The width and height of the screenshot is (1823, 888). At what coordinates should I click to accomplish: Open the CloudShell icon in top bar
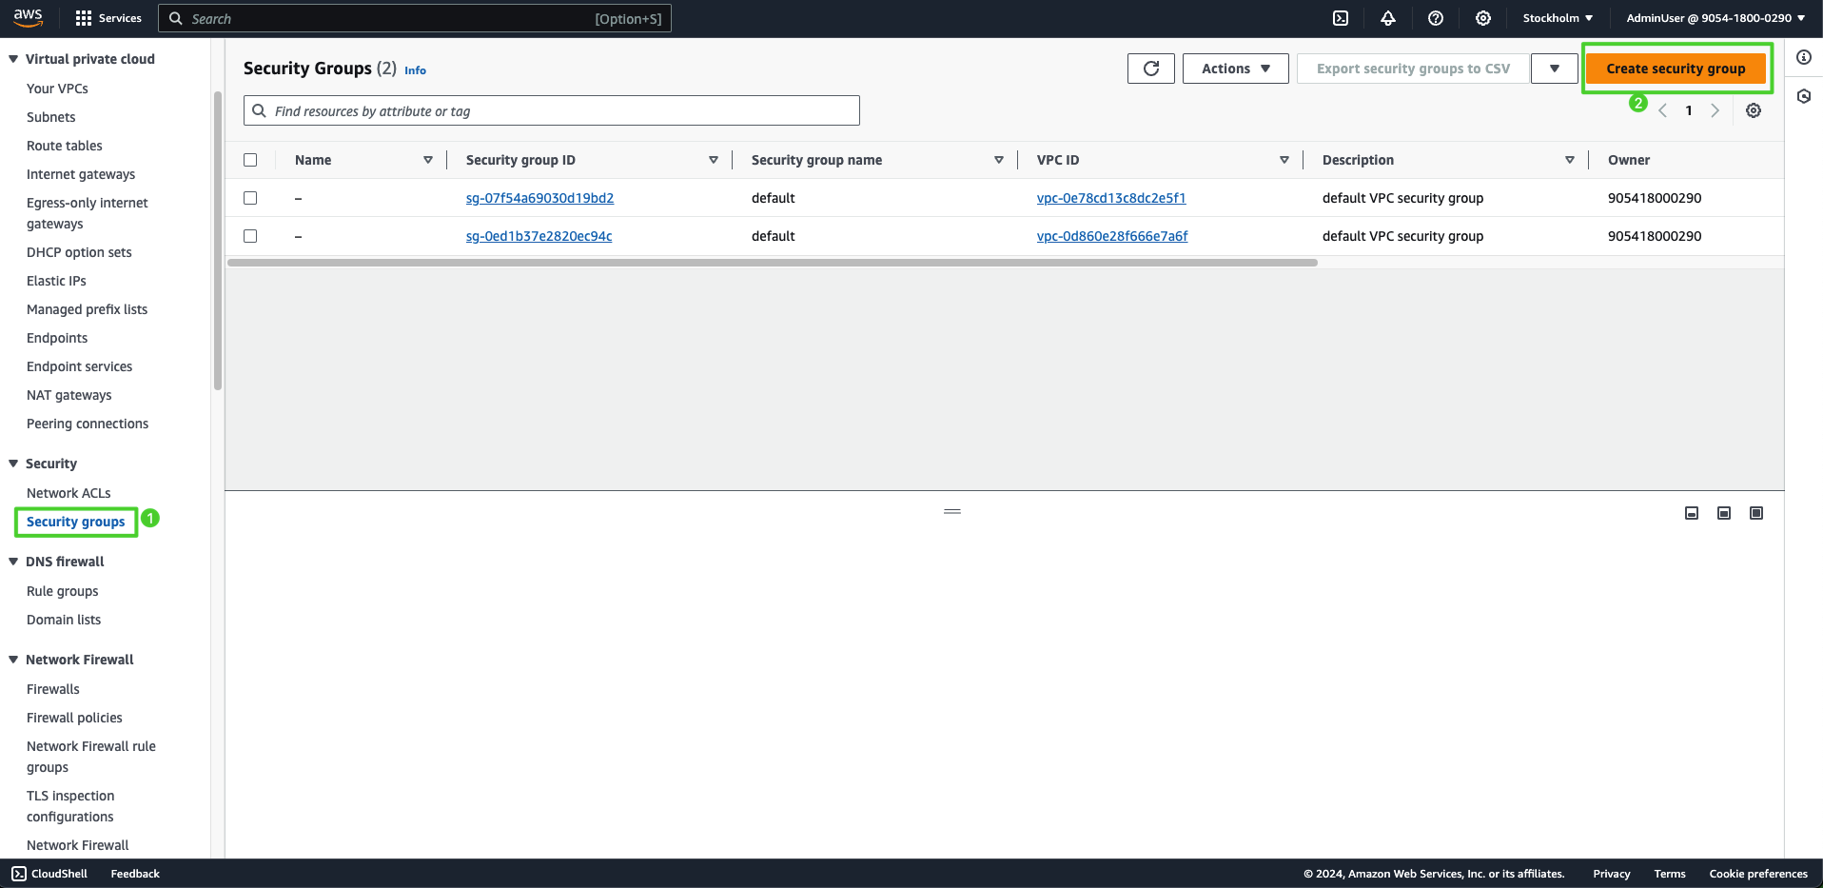[1341, 18]
